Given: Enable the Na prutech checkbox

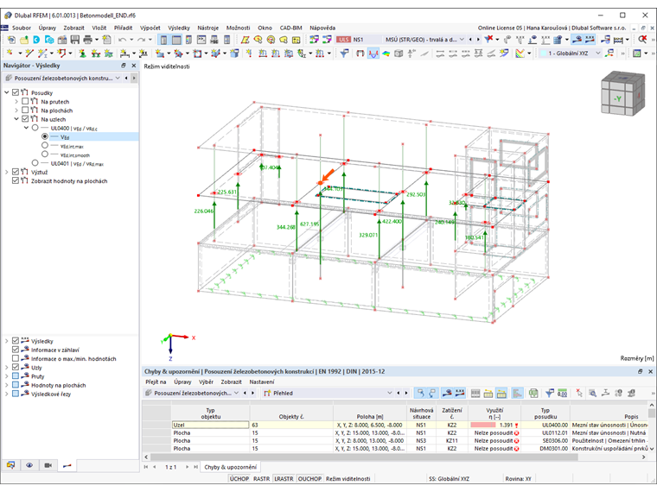Looking at the screenshot, I should coord(25,101).
